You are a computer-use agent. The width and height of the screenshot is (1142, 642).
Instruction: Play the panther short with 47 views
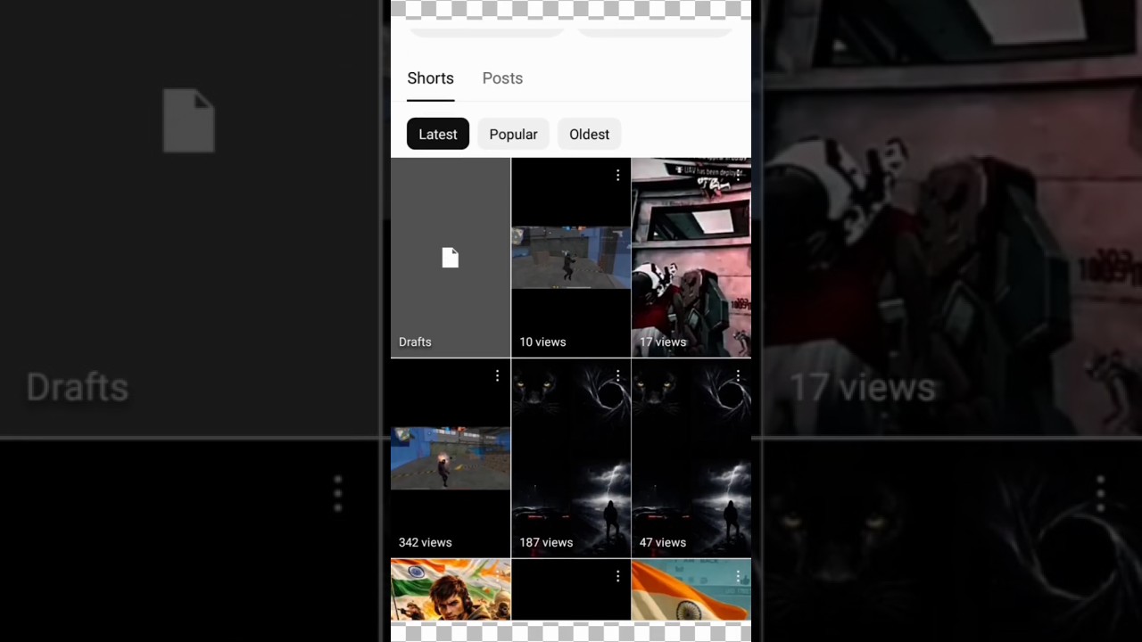[691, 458]
